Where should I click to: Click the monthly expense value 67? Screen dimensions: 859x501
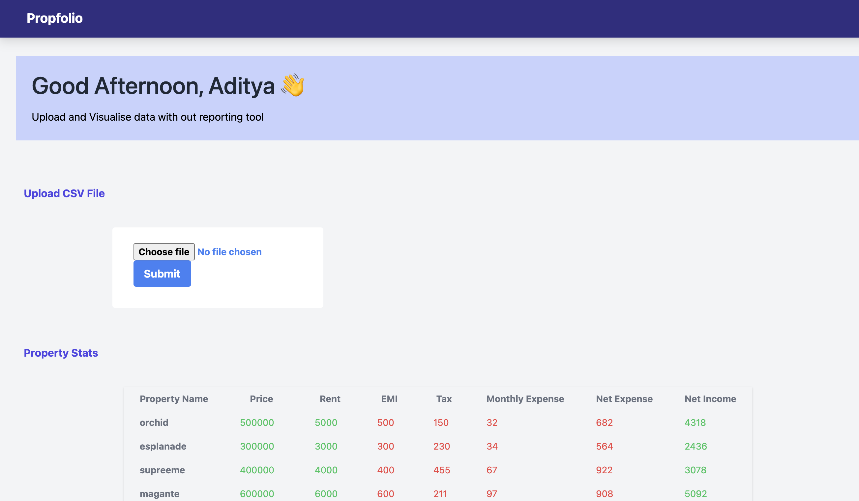pos(492,471)
